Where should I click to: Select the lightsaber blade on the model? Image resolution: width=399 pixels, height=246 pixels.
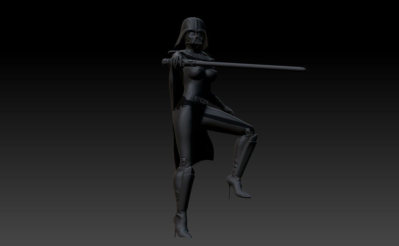pos(251,66)
